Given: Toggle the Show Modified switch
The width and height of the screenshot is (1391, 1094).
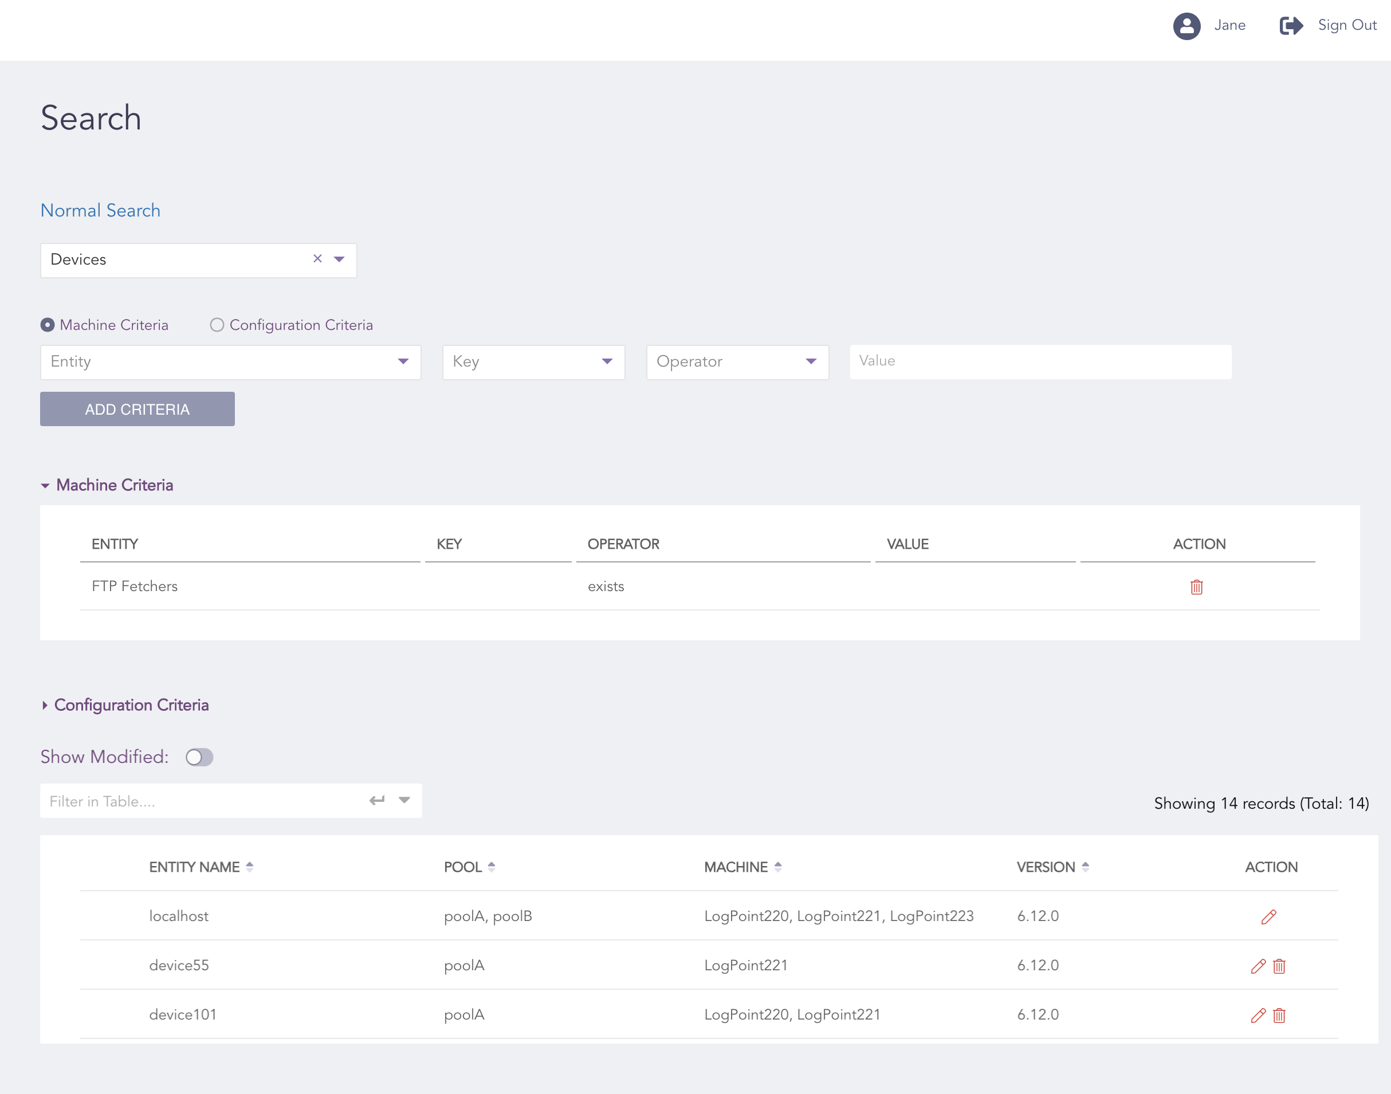Looking at the screenshot, I should click(x=199, y=757).
